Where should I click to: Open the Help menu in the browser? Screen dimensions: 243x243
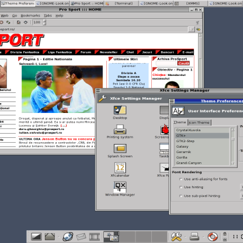pos(60,16)
